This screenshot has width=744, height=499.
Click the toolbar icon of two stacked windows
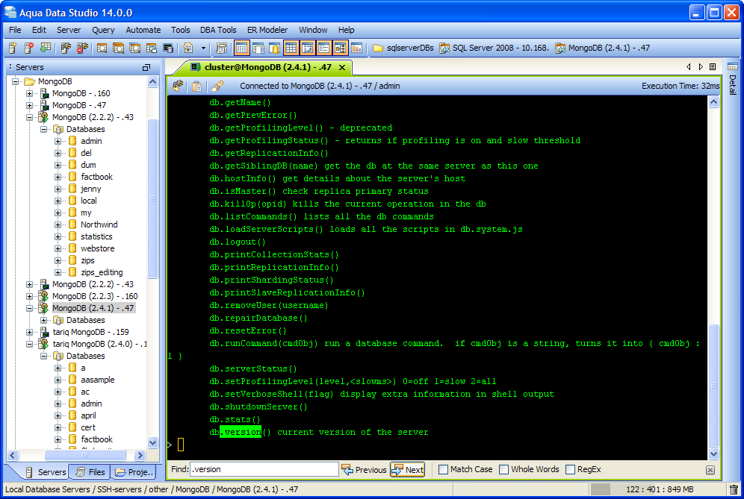click(x=152, y=48)
